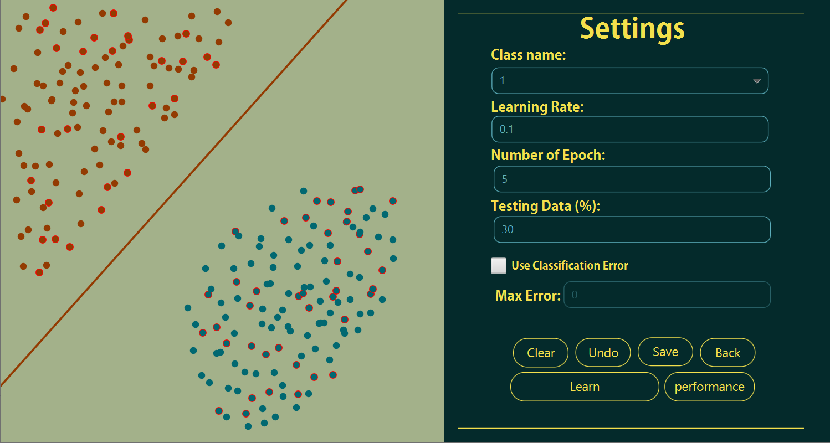
Task: Go Back to previous screen
Action: [x=727, y=353]
